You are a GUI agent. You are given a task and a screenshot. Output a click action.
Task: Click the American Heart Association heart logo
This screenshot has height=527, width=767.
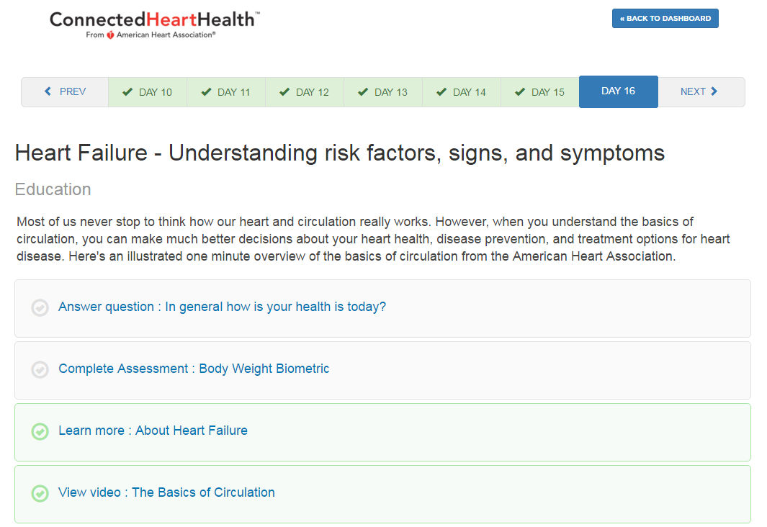(x=110, y=35)
